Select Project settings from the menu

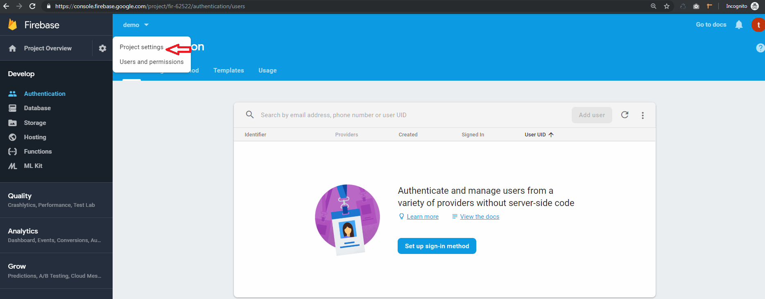click(x=141, y=47)
